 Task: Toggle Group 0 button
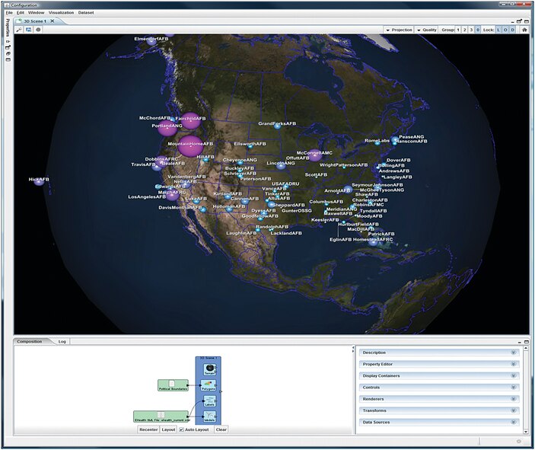coord(478,30)
